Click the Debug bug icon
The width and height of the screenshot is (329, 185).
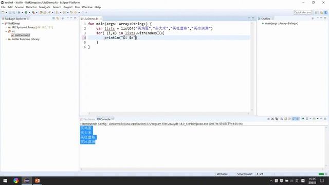click(x=19, y=12)
